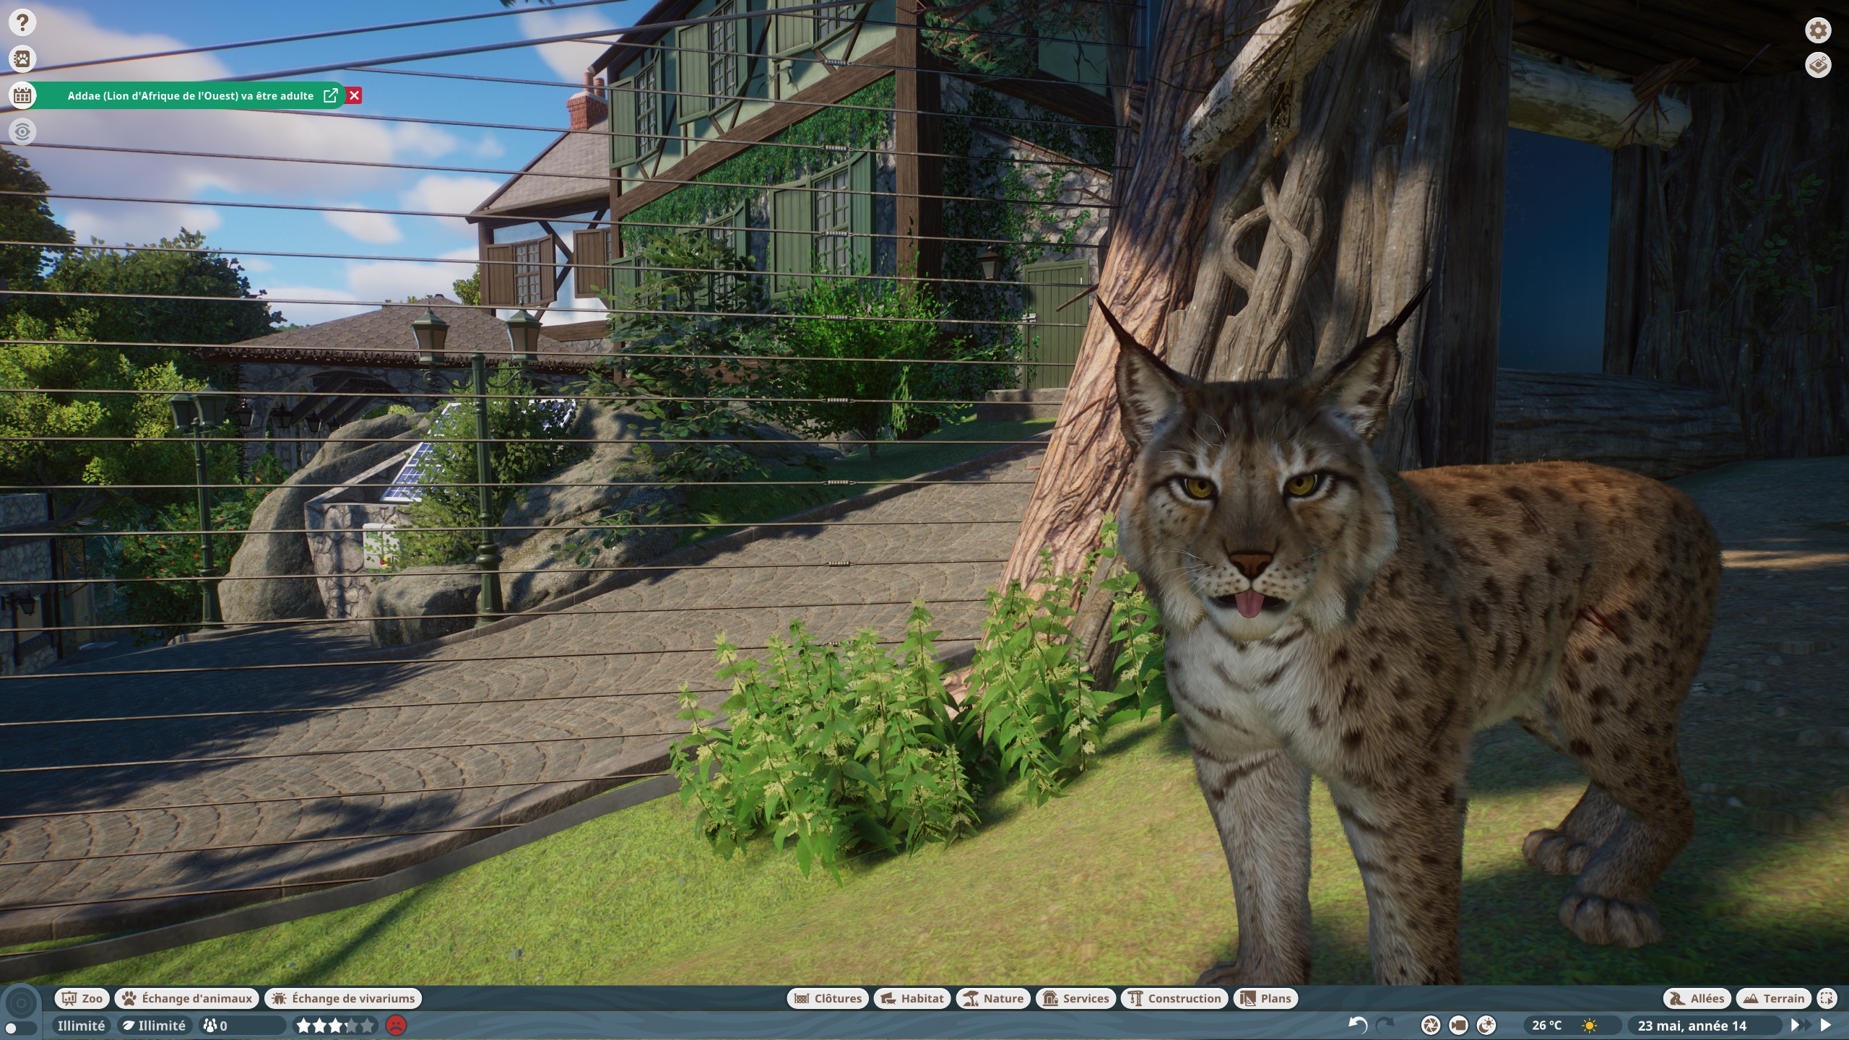Image resolution: width=1849 pixels, height=1040 pixels.
Task: Open the zoo star rating display
Action: coord(336,1025)
